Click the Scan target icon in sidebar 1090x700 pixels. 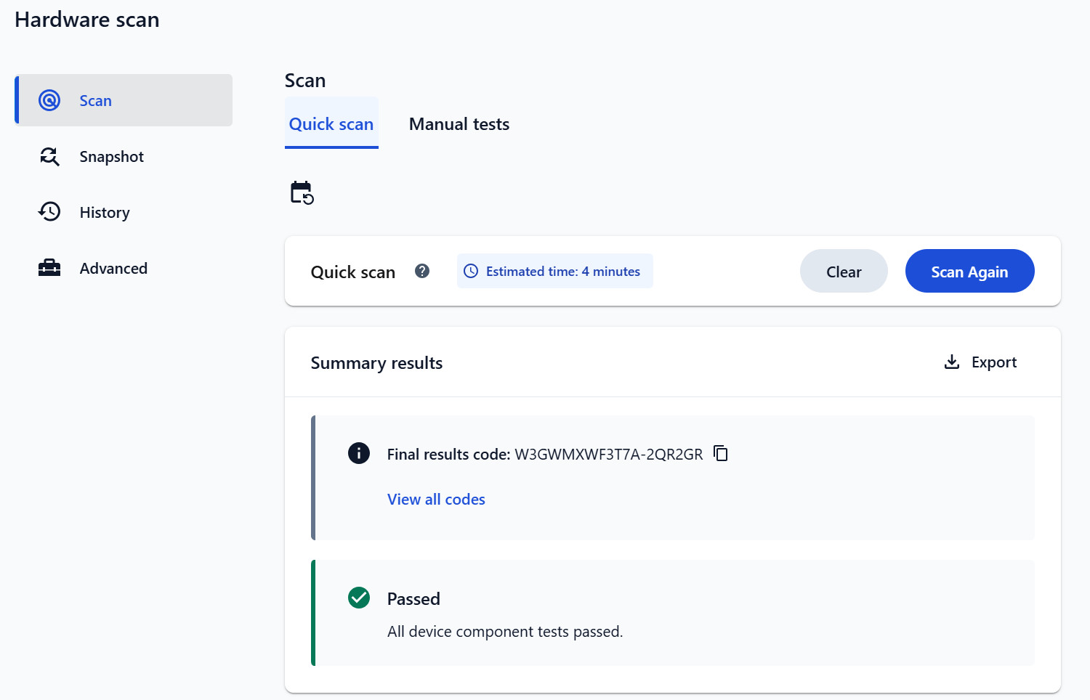pyautogui.click(x=49, y=100)
